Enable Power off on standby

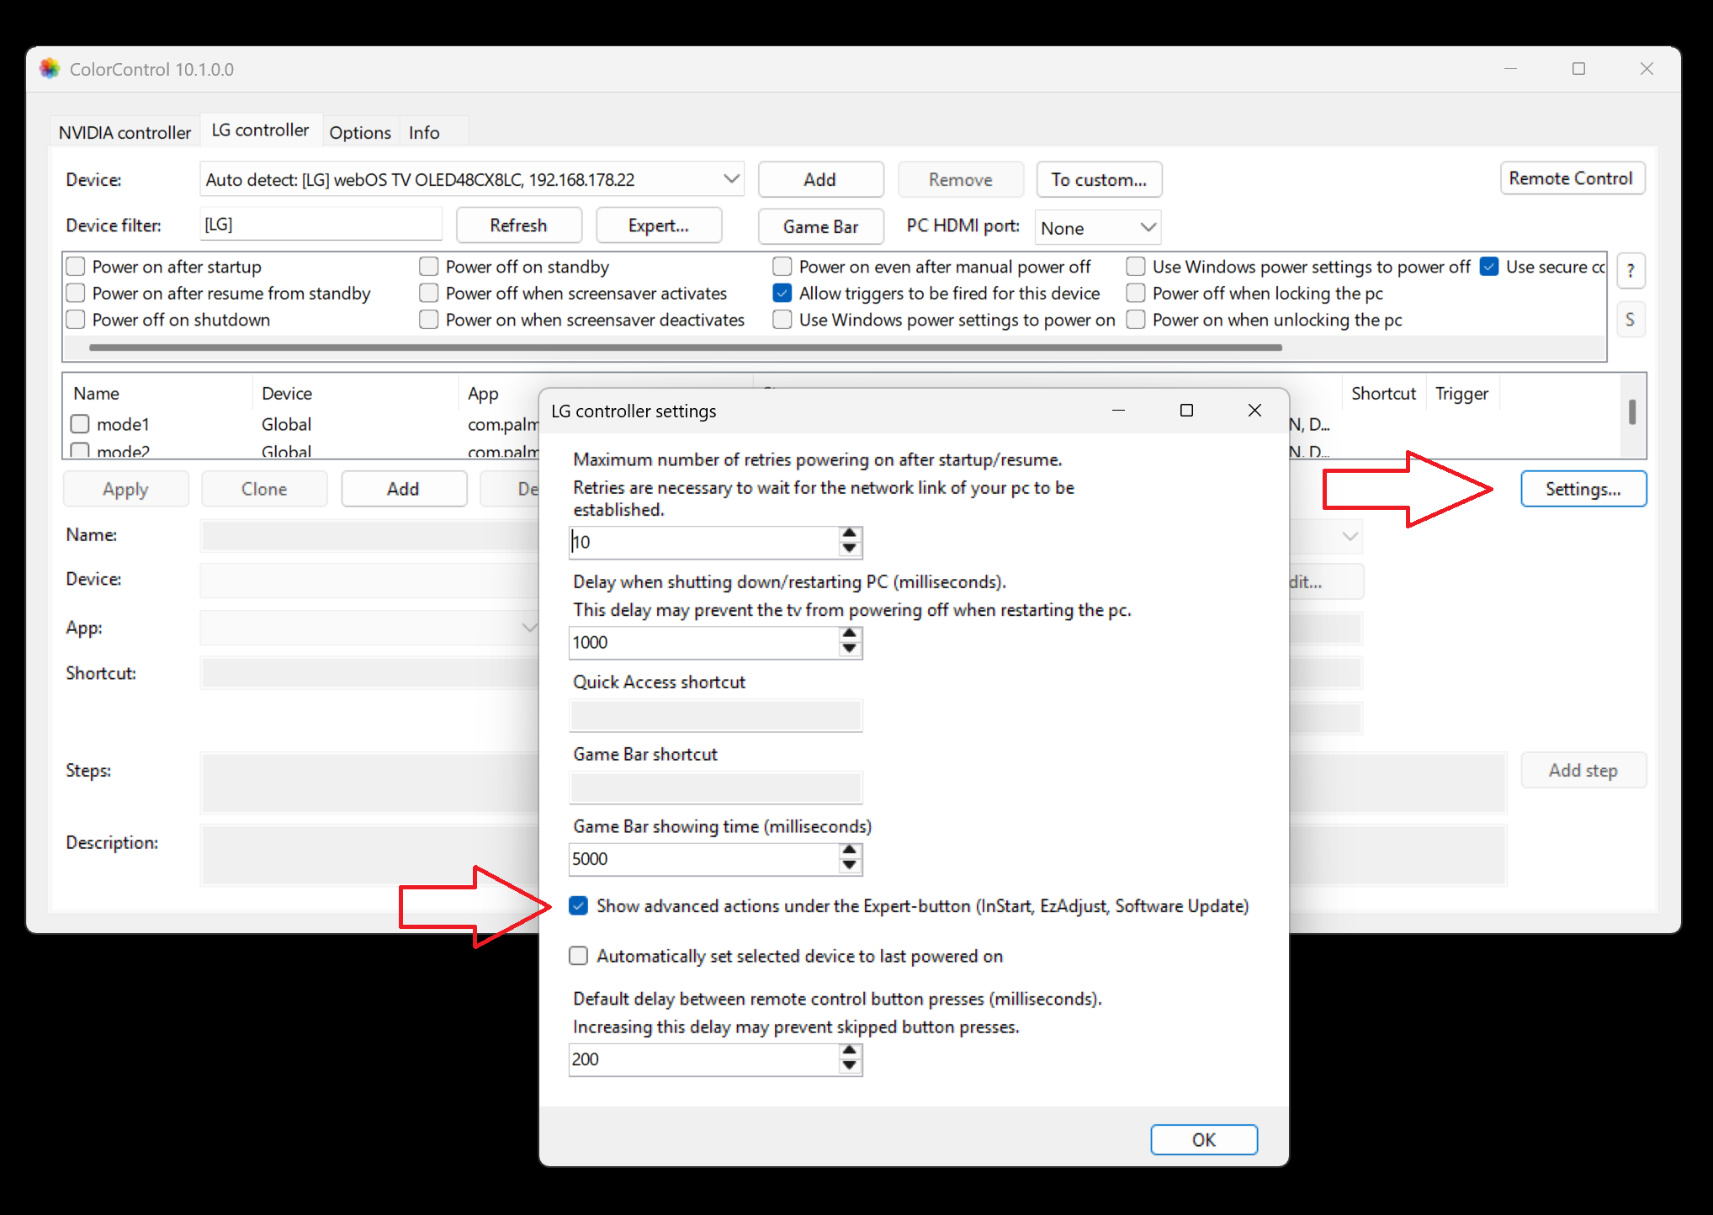428,266
